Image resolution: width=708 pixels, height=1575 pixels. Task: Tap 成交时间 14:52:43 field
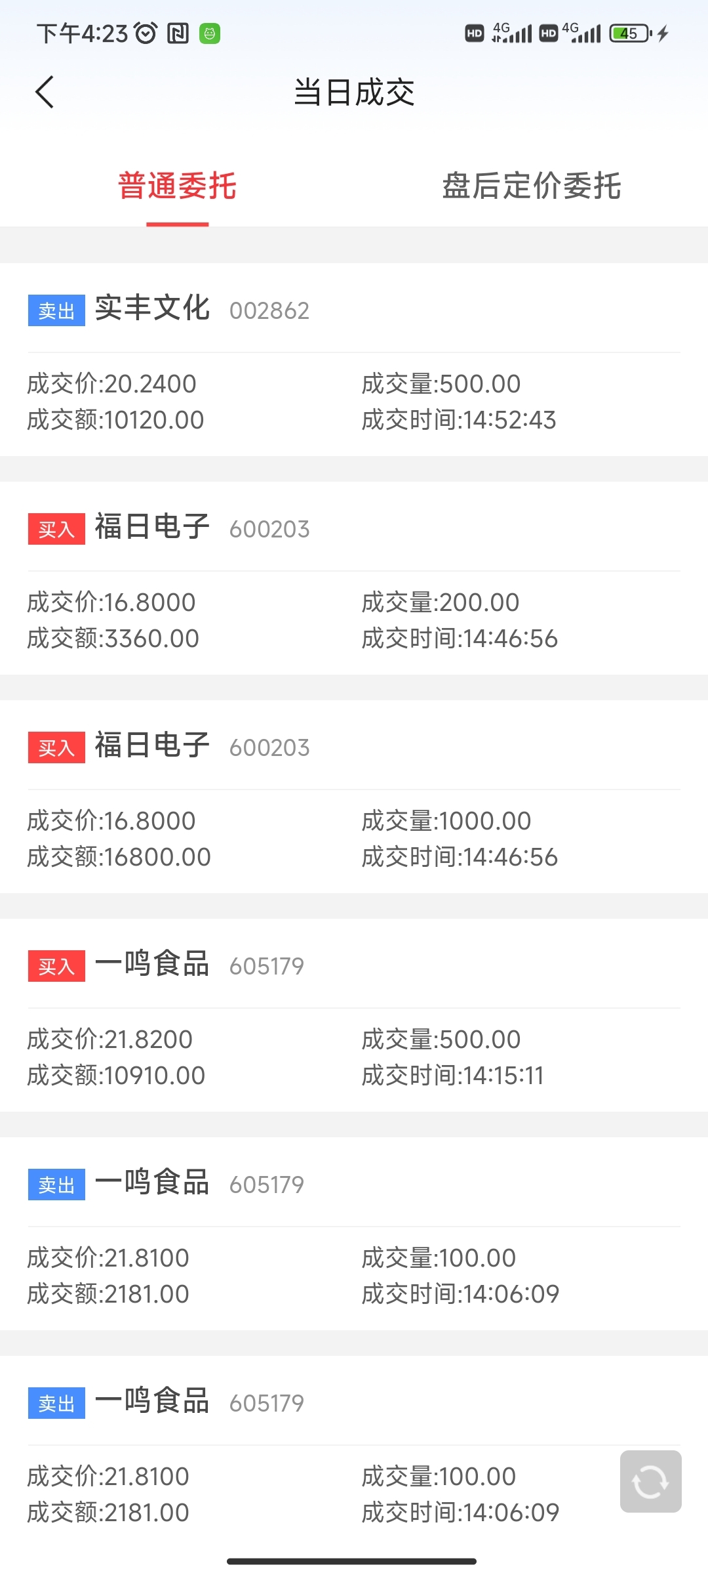pos(459,420)
